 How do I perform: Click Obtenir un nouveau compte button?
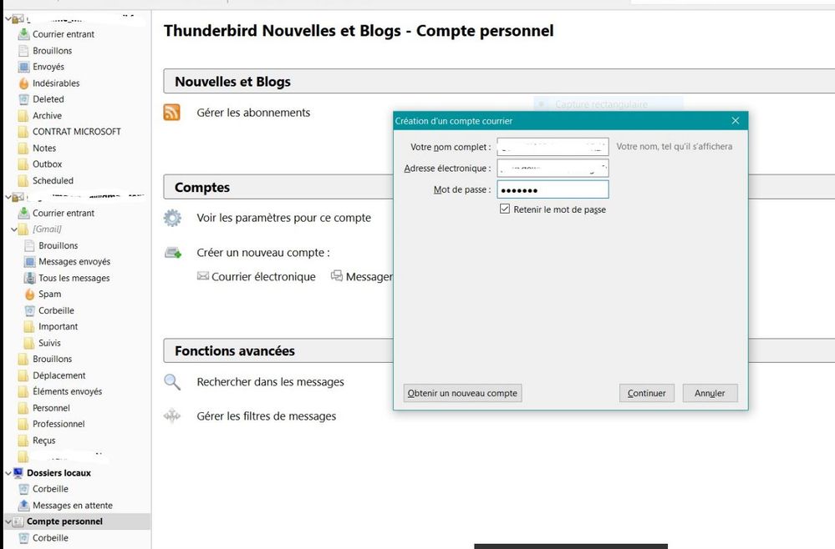pos(462,393)
